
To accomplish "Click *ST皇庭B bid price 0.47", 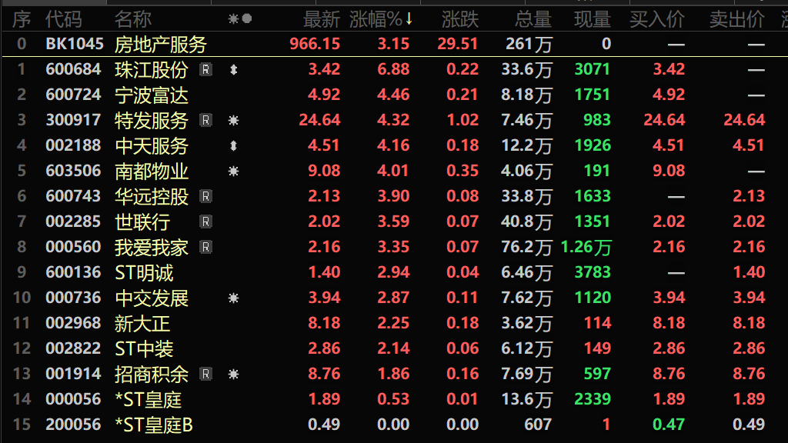I will pyautogui.click(x=669, y=425).
